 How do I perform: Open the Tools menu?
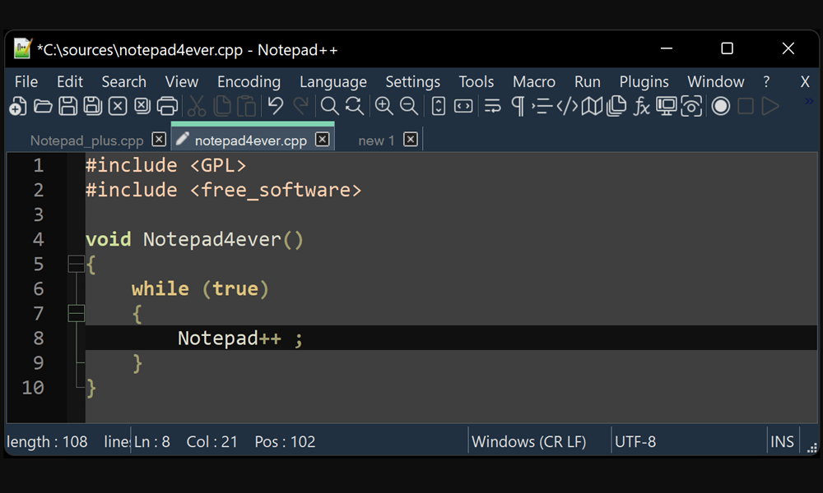[x=476, y=81]
